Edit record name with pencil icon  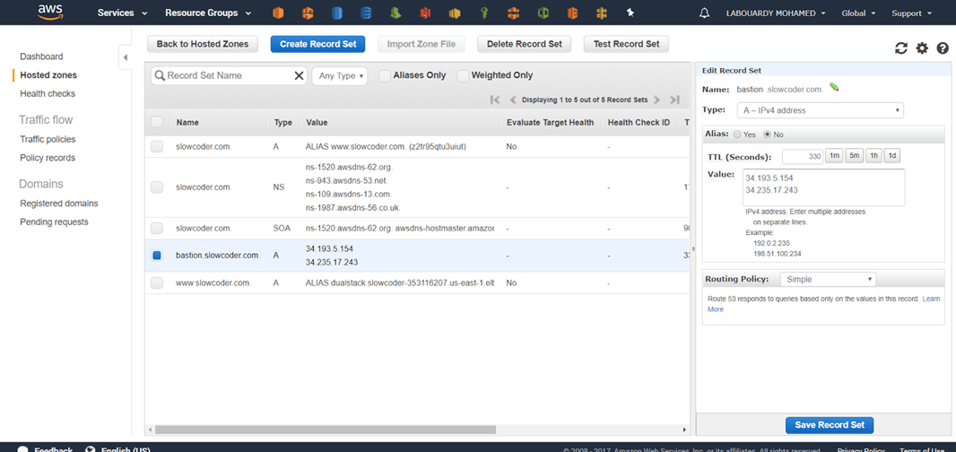click(x=834, y=88)
